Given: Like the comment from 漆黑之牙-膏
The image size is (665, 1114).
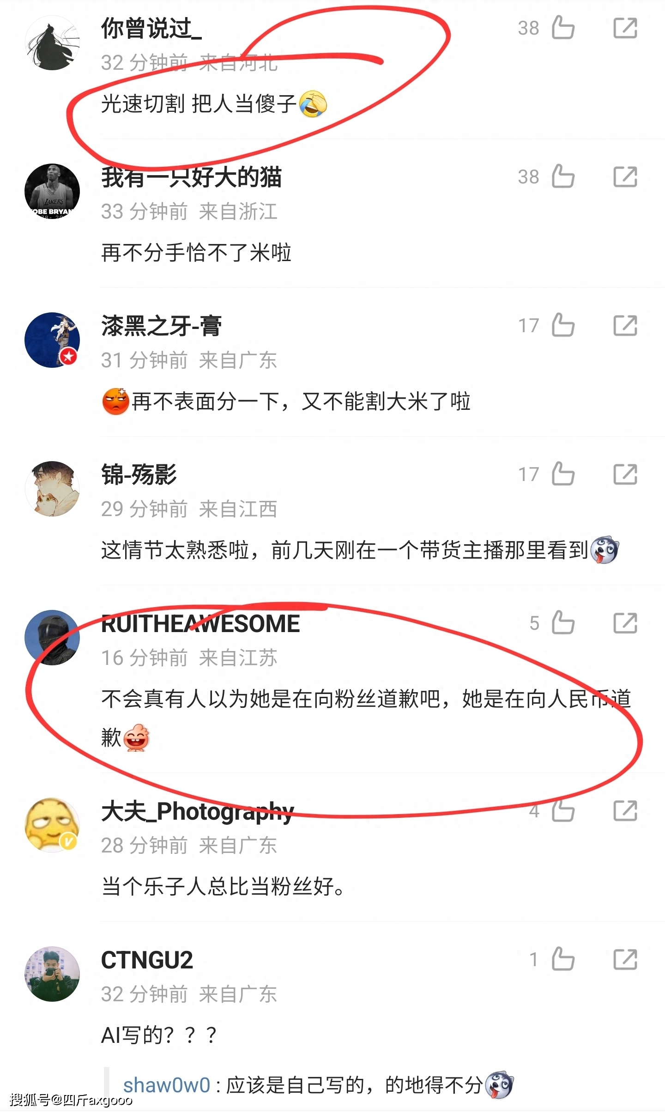Looking at the screenshot, I should click(x=563, y=325).
